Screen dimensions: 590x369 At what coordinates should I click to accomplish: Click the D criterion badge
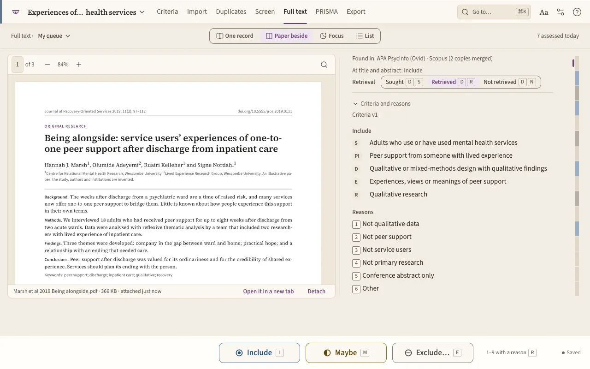pyautogui.click(x=356, y=169)
